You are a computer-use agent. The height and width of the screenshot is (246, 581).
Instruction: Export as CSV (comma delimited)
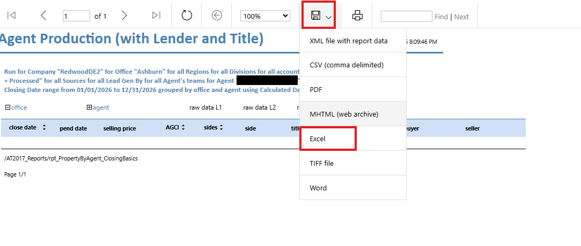[353, 65]
